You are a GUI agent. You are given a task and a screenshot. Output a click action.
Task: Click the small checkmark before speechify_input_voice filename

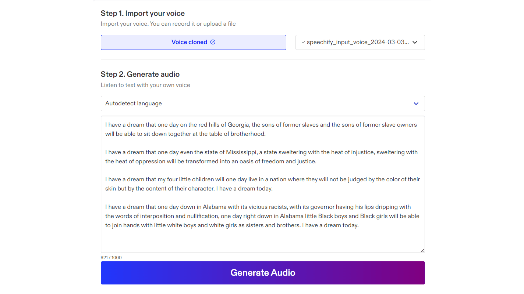tap(303, 43)
